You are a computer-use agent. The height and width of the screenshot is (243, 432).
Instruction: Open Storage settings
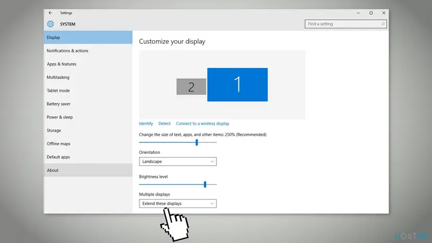88,130
